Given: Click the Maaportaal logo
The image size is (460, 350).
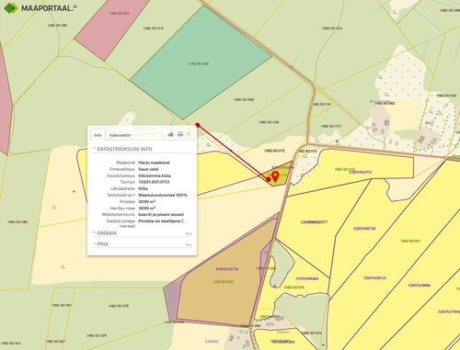Looking at the screenshot, I should click(40, 8).
